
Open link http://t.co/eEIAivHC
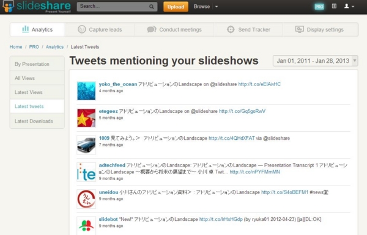pos(259,84)
